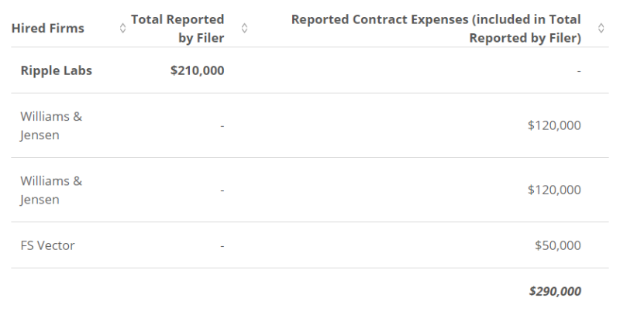
Task: Click the dash in first Williams & Jensen total
Action: click(x=222, y=126)
